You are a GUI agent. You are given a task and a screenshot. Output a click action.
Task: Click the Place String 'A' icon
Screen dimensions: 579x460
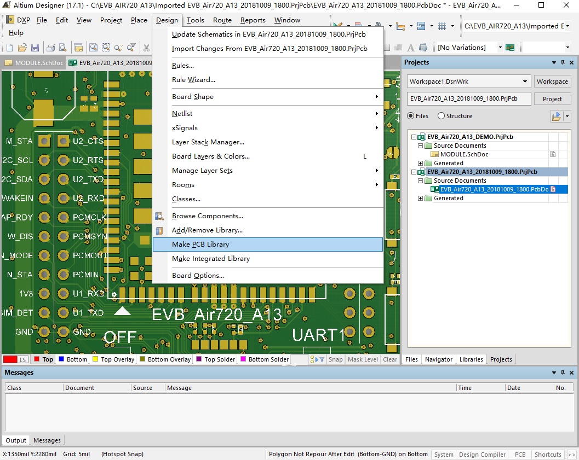point(411,48)
